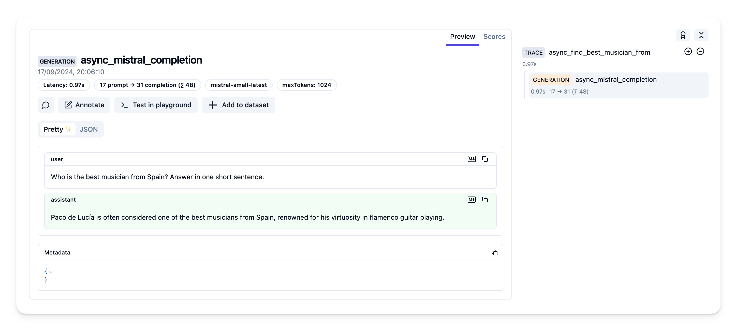The image size is (737, 330).
Task: Toggle markdown rendering on the user message
Action: 472,159
